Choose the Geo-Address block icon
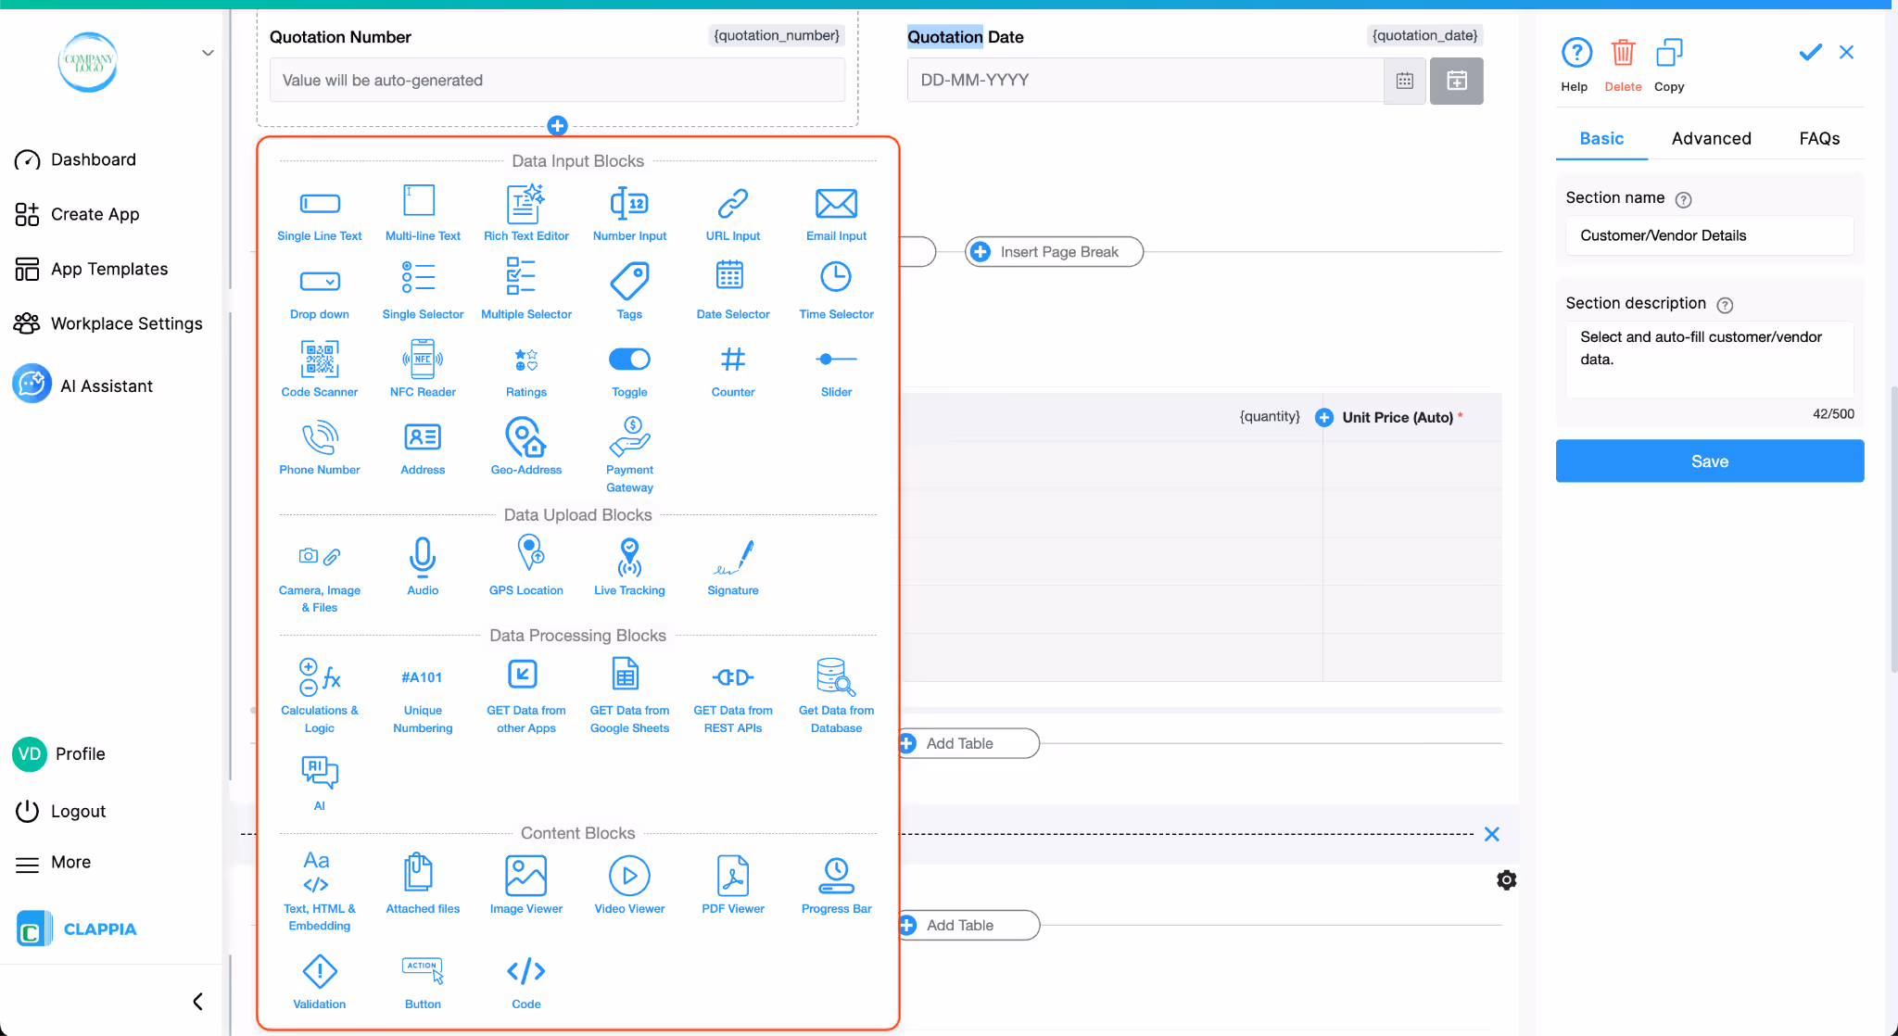Screen dimensions: 1898x1036 [x=525, y=437]
